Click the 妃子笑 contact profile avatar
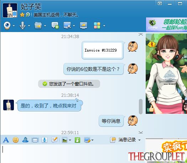The image size is (187, 163). click(x=10, y=10)
